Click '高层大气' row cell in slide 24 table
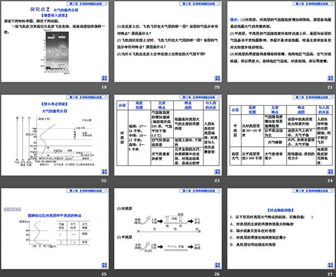 tap(235, 156)
